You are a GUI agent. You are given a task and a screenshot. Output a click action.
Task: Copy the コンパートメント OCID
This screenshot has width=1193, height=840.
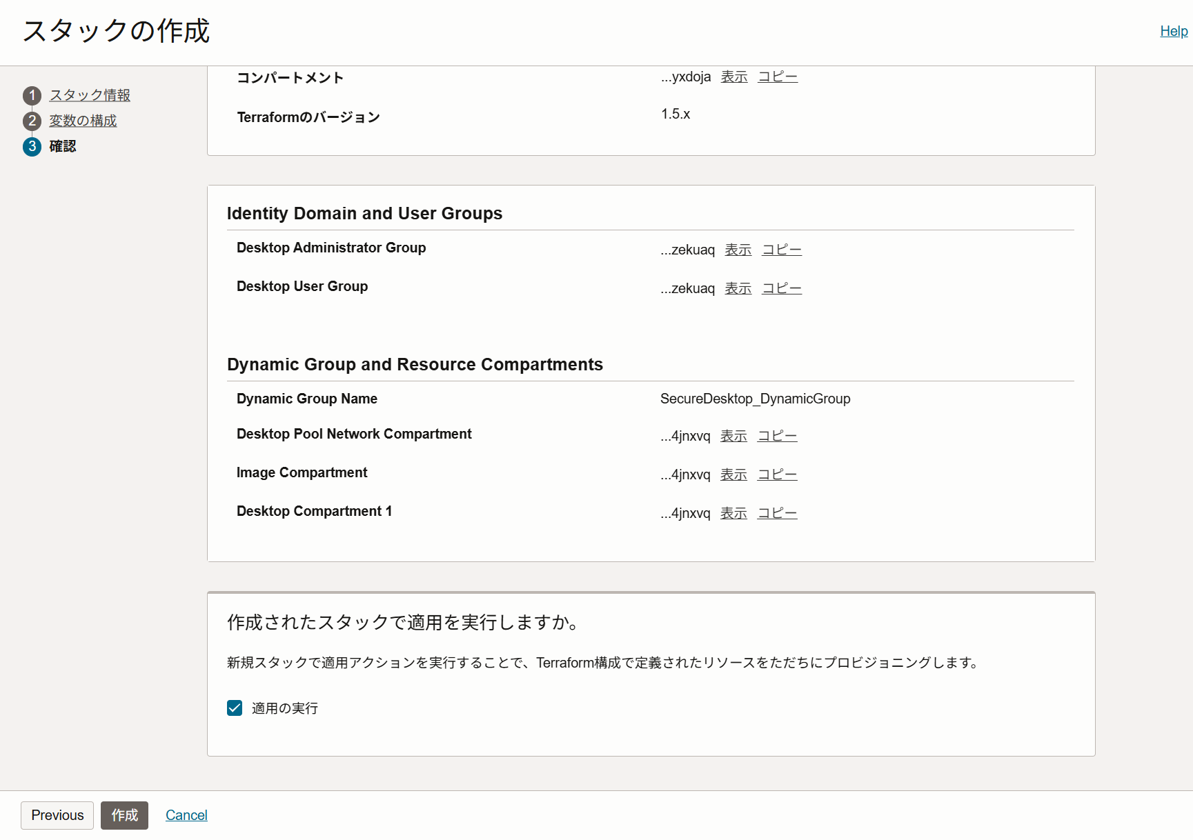coord(777,77)
